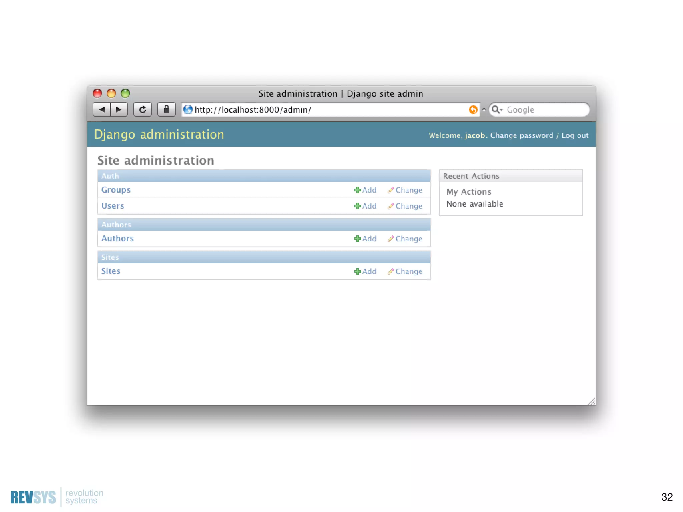Click the globe favicon in address bar

pos(188,110)
